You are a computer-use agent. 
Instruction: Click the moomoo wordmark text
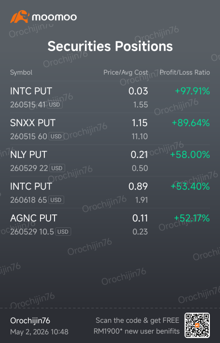pos(55,17)
